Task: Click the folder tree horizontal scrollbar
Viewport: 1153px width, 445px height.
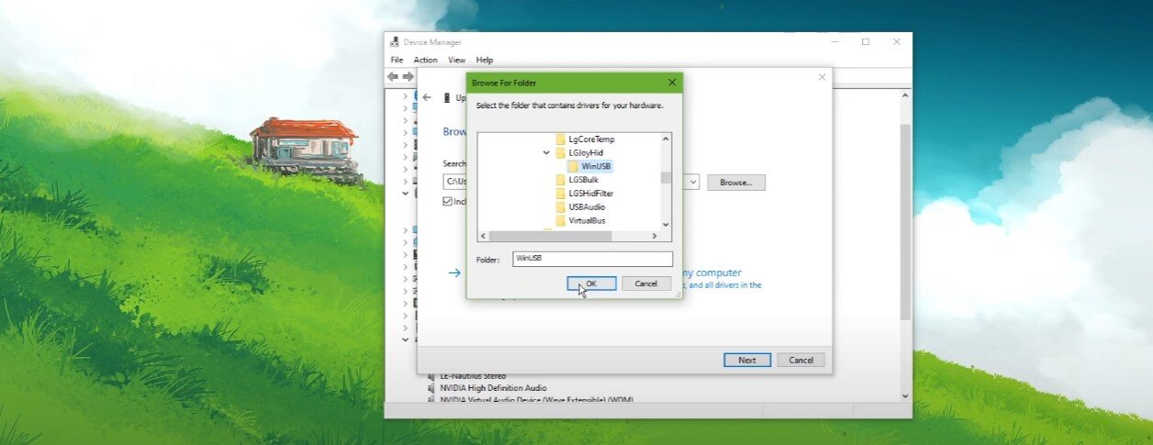Action: (574, 236)
